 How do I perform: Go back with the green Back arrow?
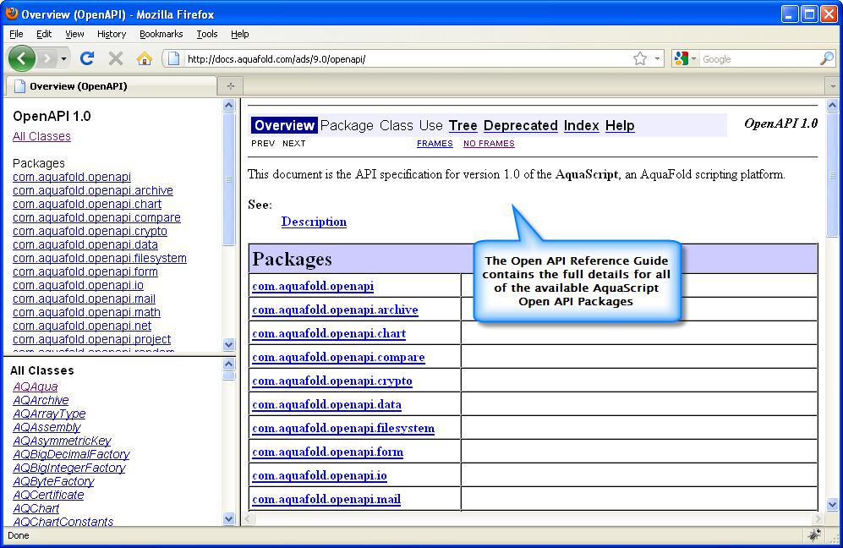click(21, 58)
